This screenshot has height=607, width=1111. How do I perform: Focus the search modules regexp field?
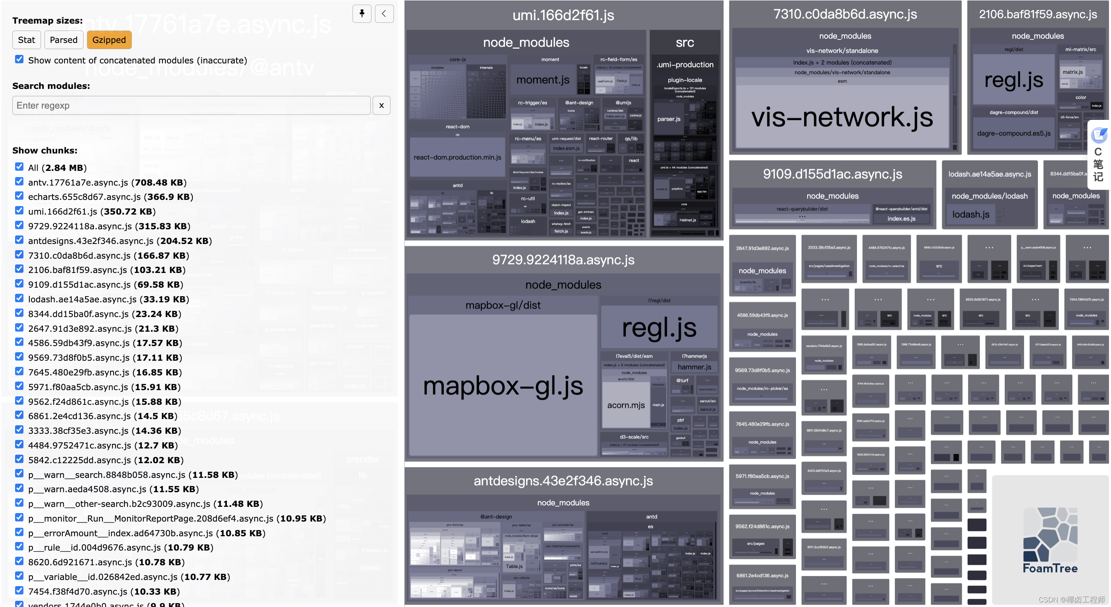click(191, 105)
